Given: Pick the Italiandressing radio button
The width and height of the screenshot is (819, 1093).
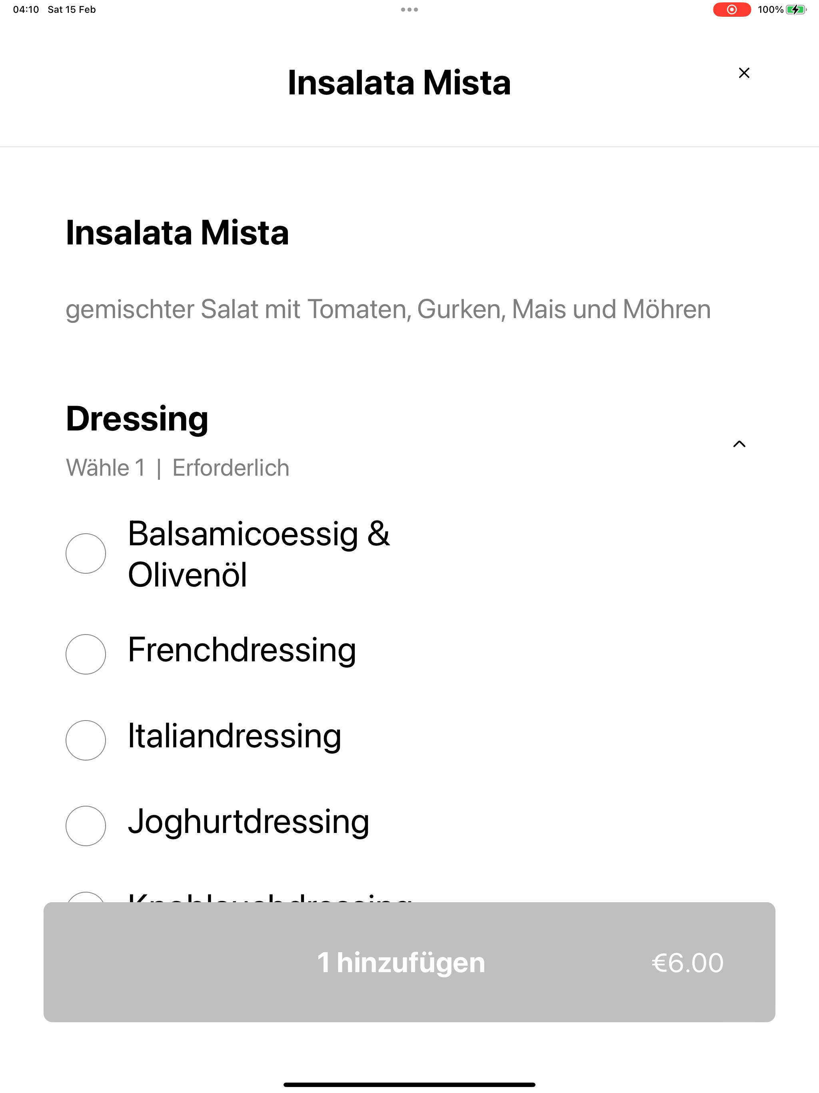Looking at the screenshot, I should click(86, 740).
